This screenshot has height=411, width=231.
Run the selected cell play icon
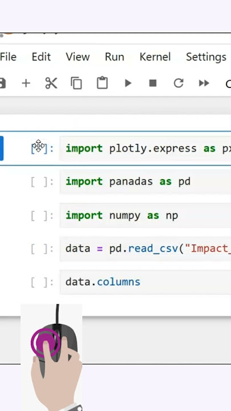(128, 83)
